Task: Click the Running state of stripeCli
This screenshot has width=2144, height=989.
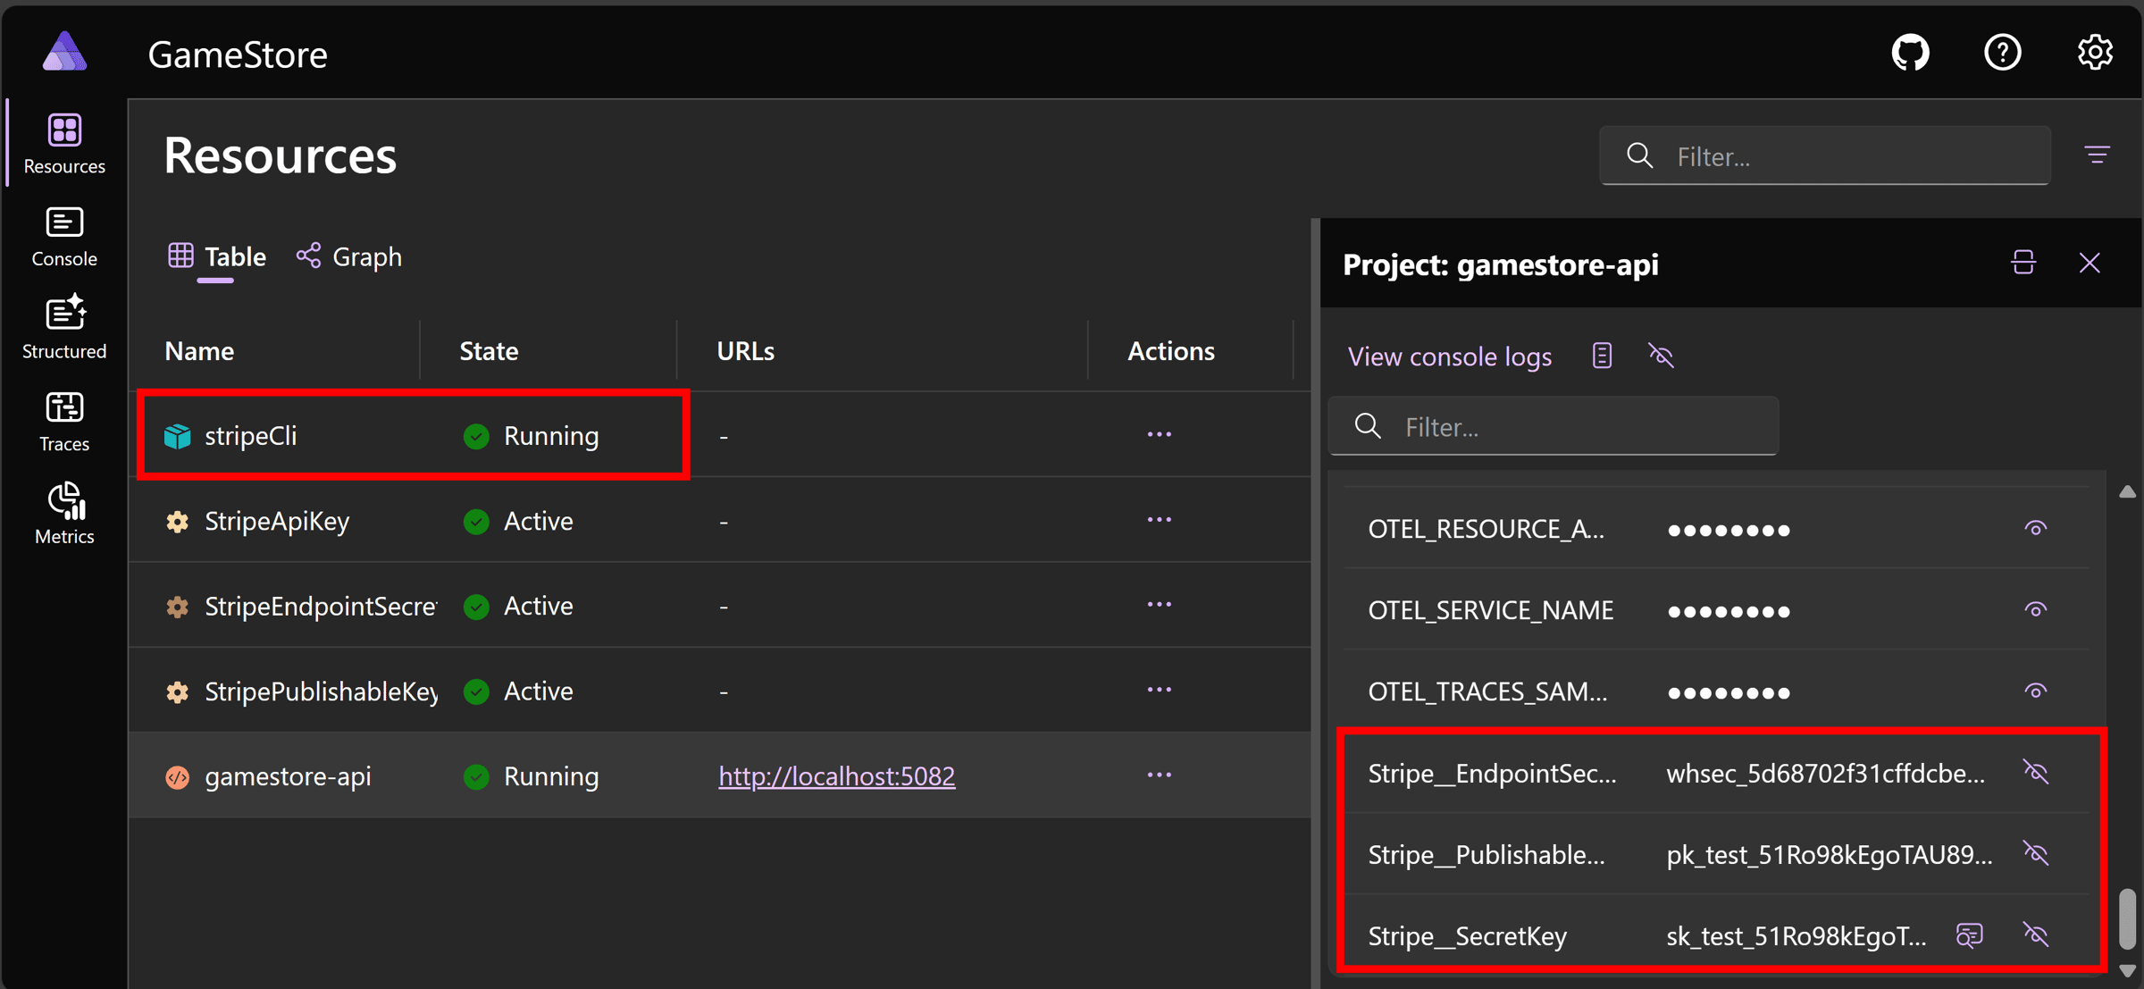Action: point(532,436)
